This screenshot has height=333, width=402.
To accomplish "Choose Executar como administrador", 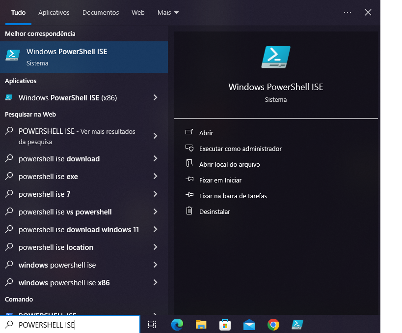I will coord(240,149).
